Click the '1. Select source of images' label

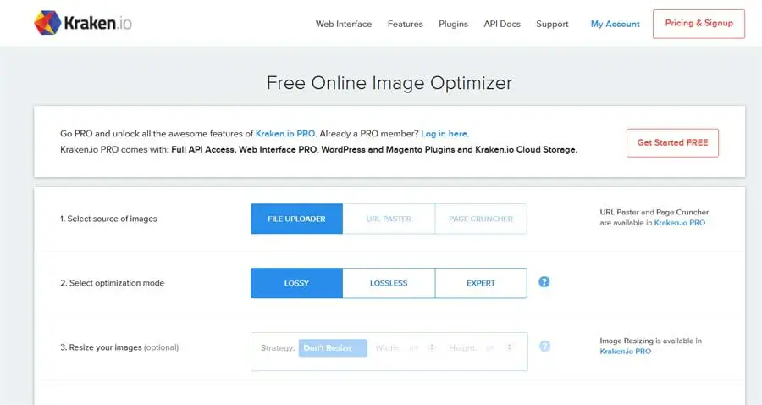click(108, 219)
